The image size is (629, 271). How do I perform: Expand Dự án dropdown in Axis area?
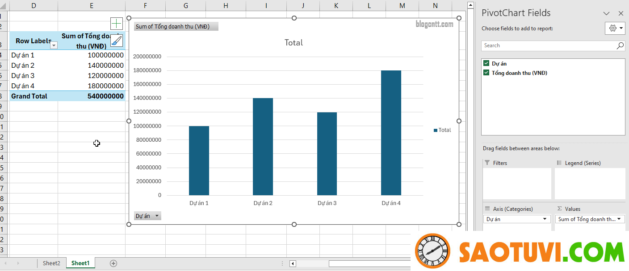pyautogui.click(x=545, y=219)
